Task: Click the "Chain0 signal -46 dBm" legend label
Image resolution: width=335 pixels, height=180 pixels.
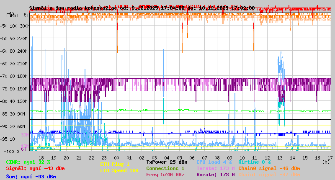Action: [x=269, y=168]
